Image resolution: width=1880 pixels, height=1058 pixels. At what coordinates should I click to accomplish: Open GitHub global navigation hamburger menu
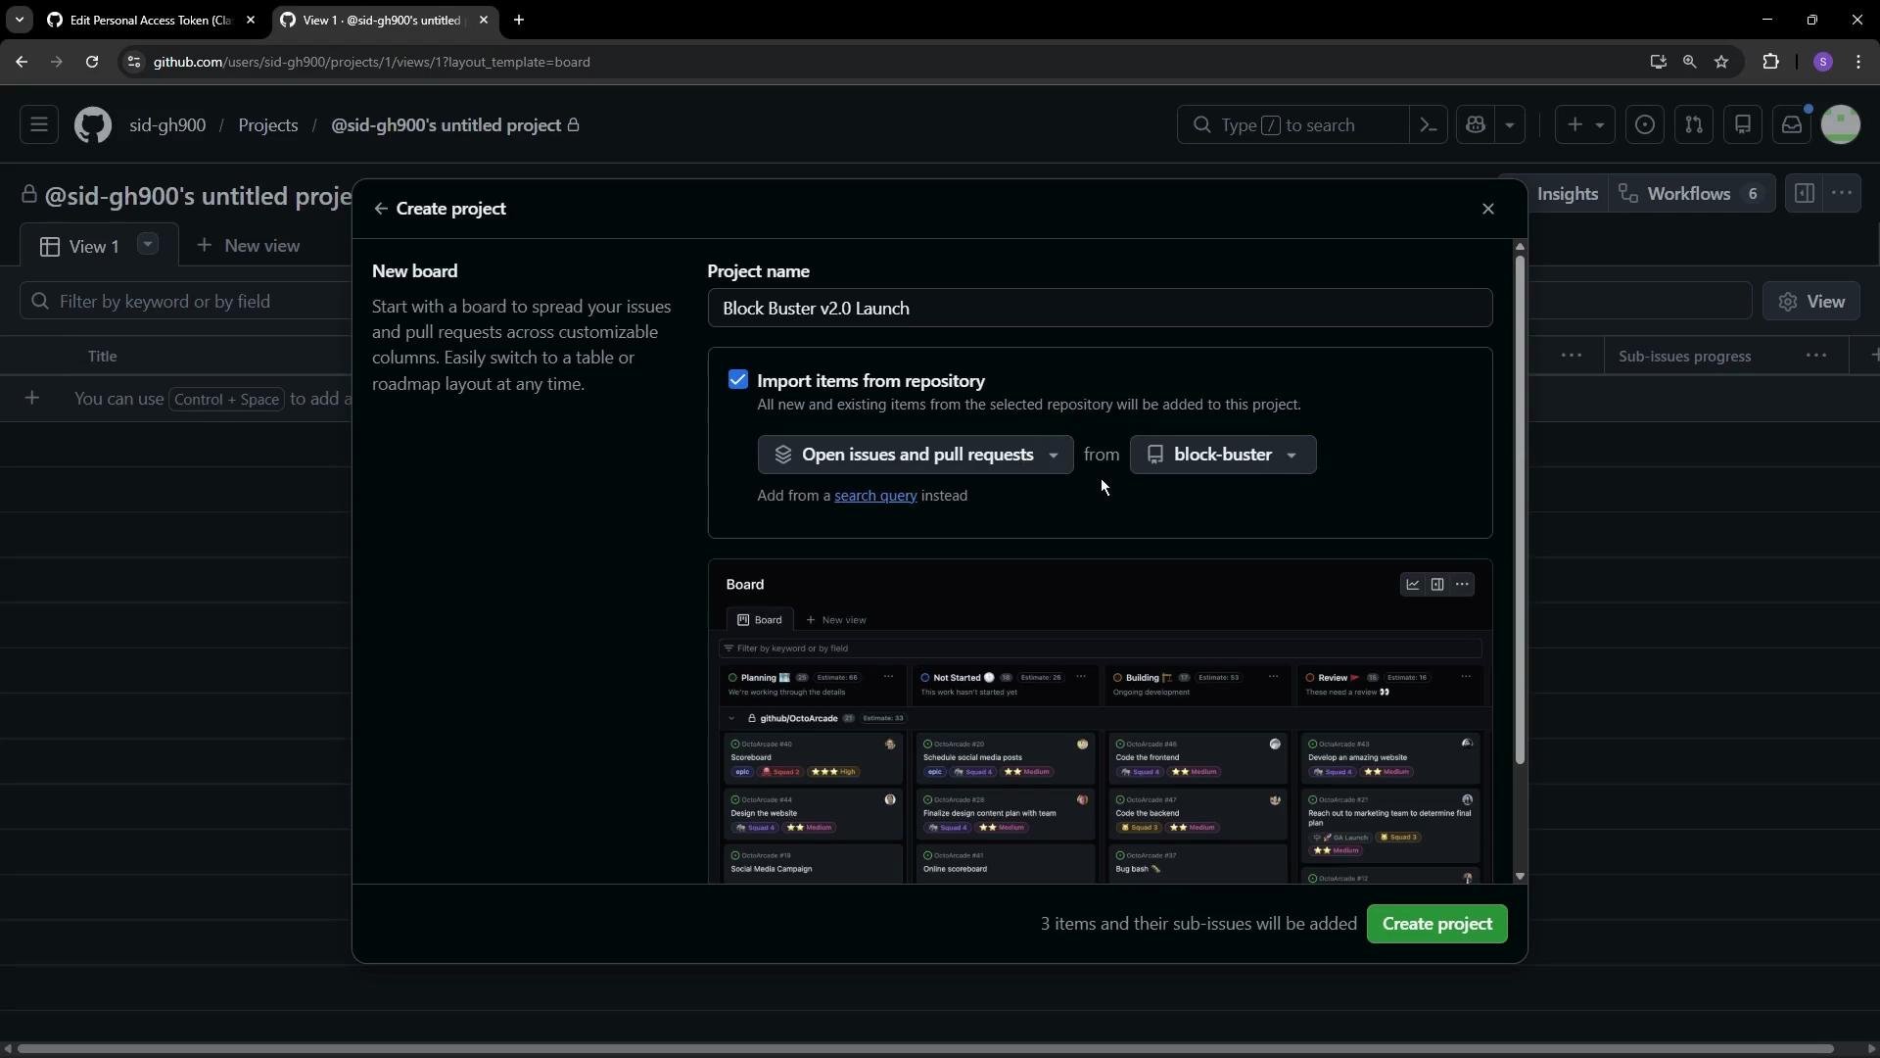39,125
